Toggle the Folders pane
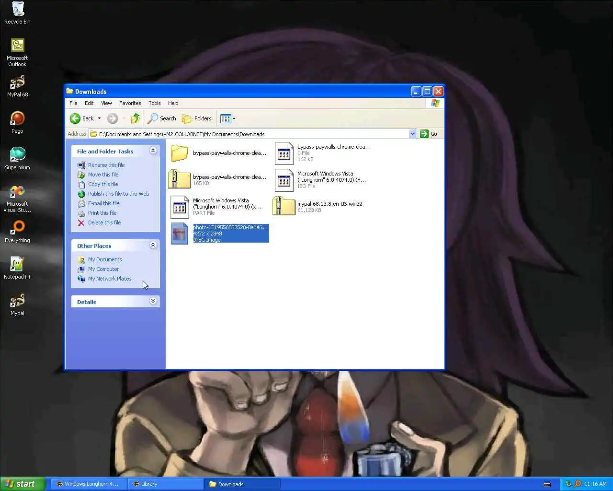This screenshot has width=613, height=491. [197, 118]
